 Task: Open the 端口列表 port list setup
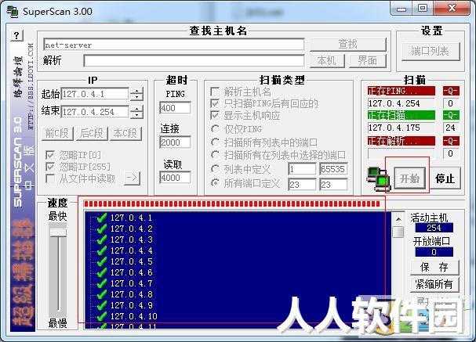[x=431, y=51]
